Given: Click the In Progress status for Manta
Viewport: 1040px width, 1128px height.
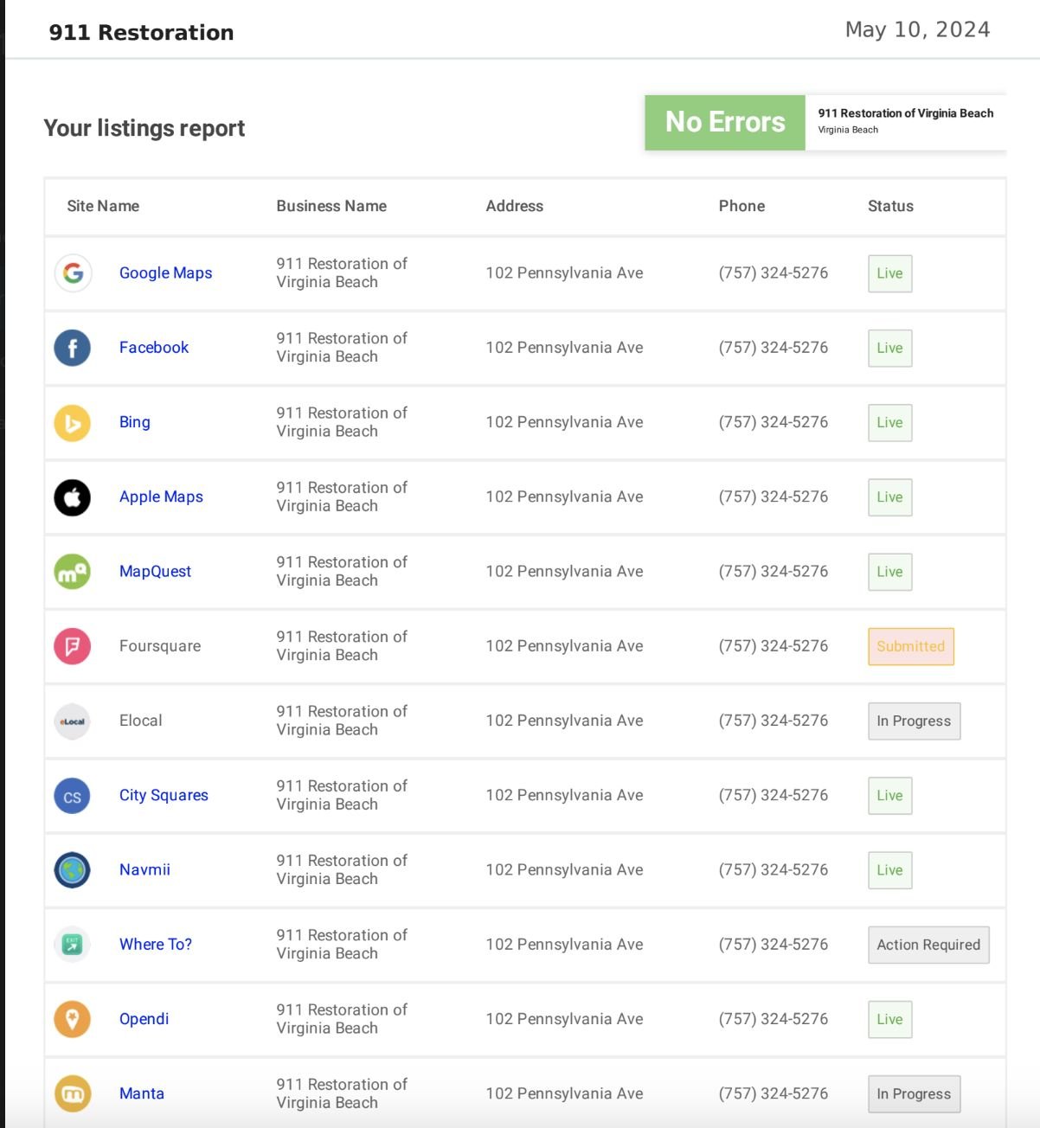Looking at the screenshot, I should coord(914,1094).
